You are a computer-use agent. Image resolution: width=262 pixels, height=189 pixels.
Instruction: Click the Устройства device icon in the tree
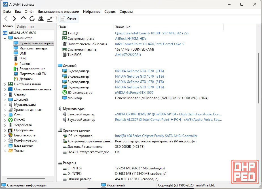[x=10, y=125]
